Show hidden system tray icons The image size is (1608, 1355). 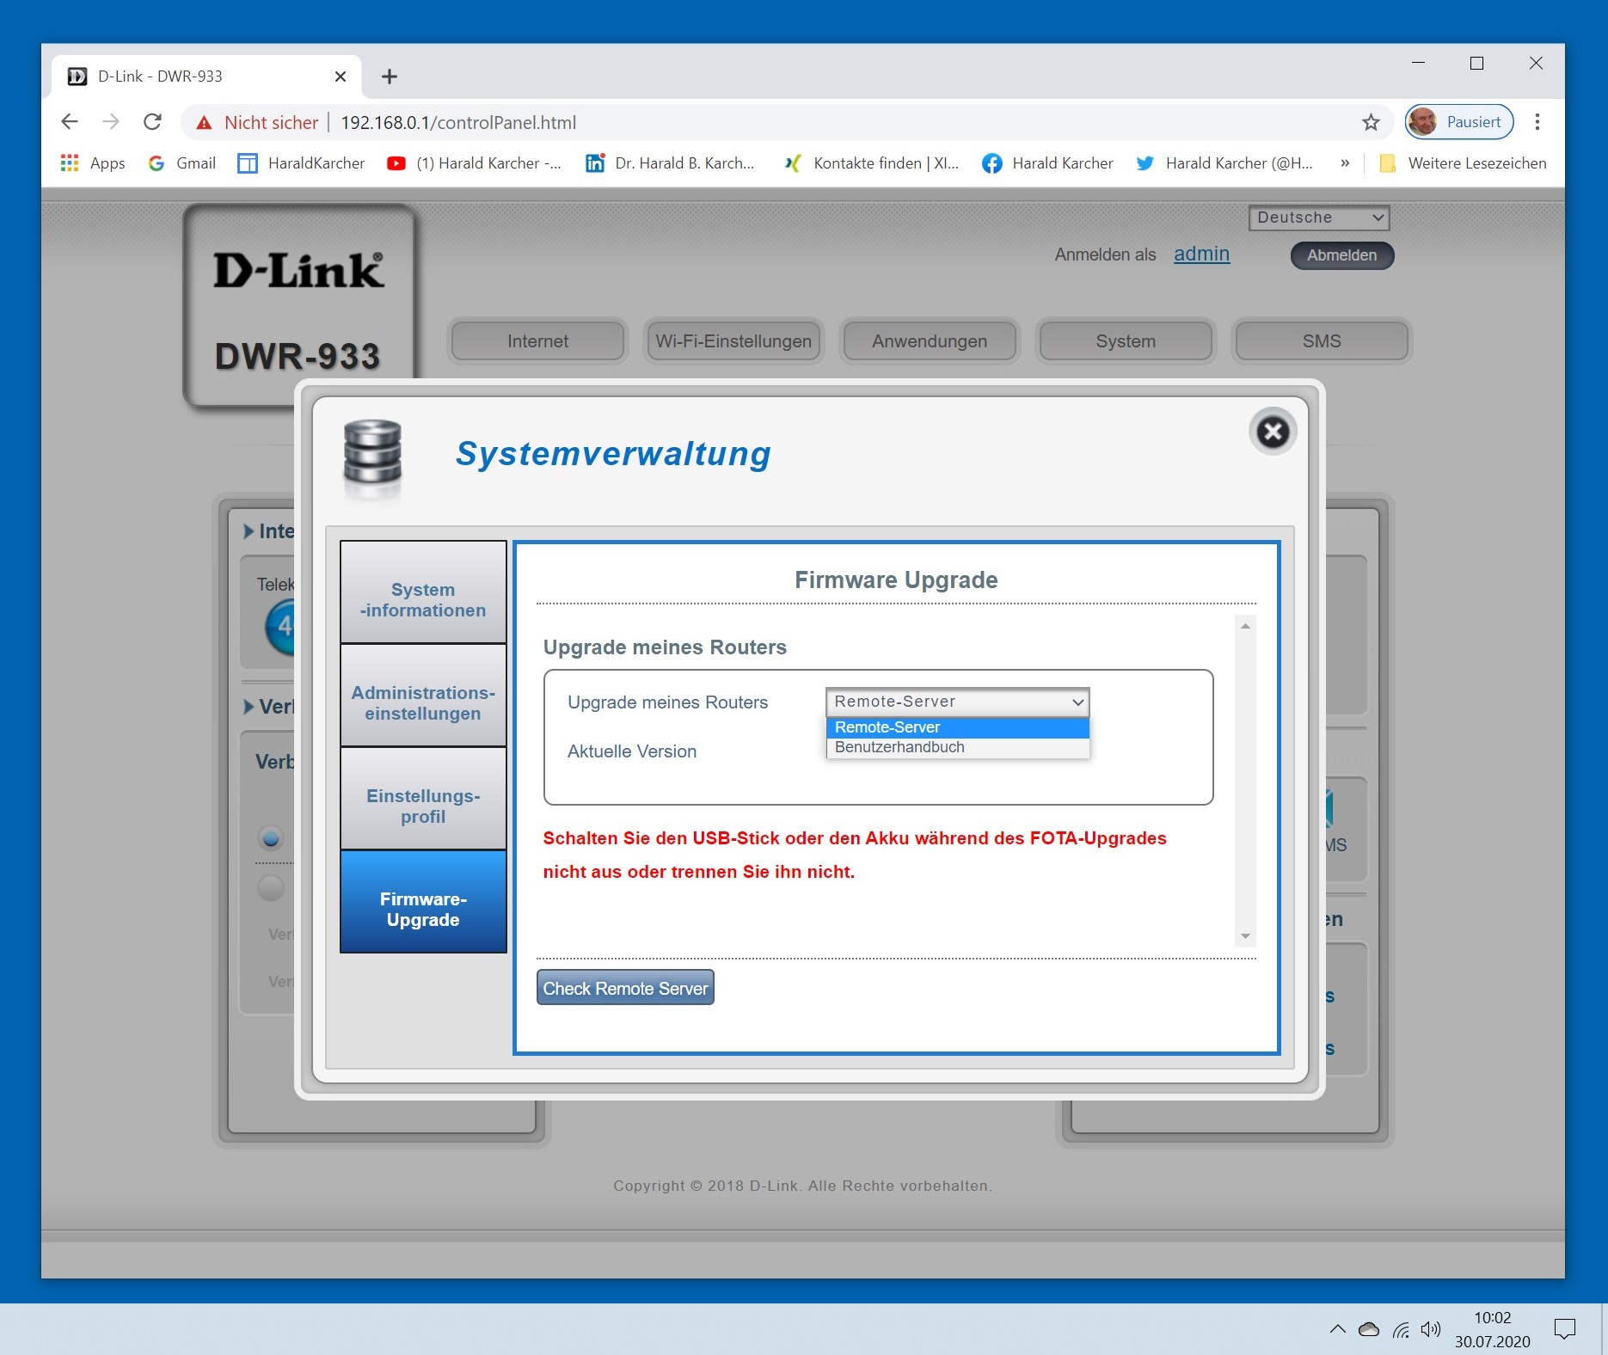pos(1338,1329)
